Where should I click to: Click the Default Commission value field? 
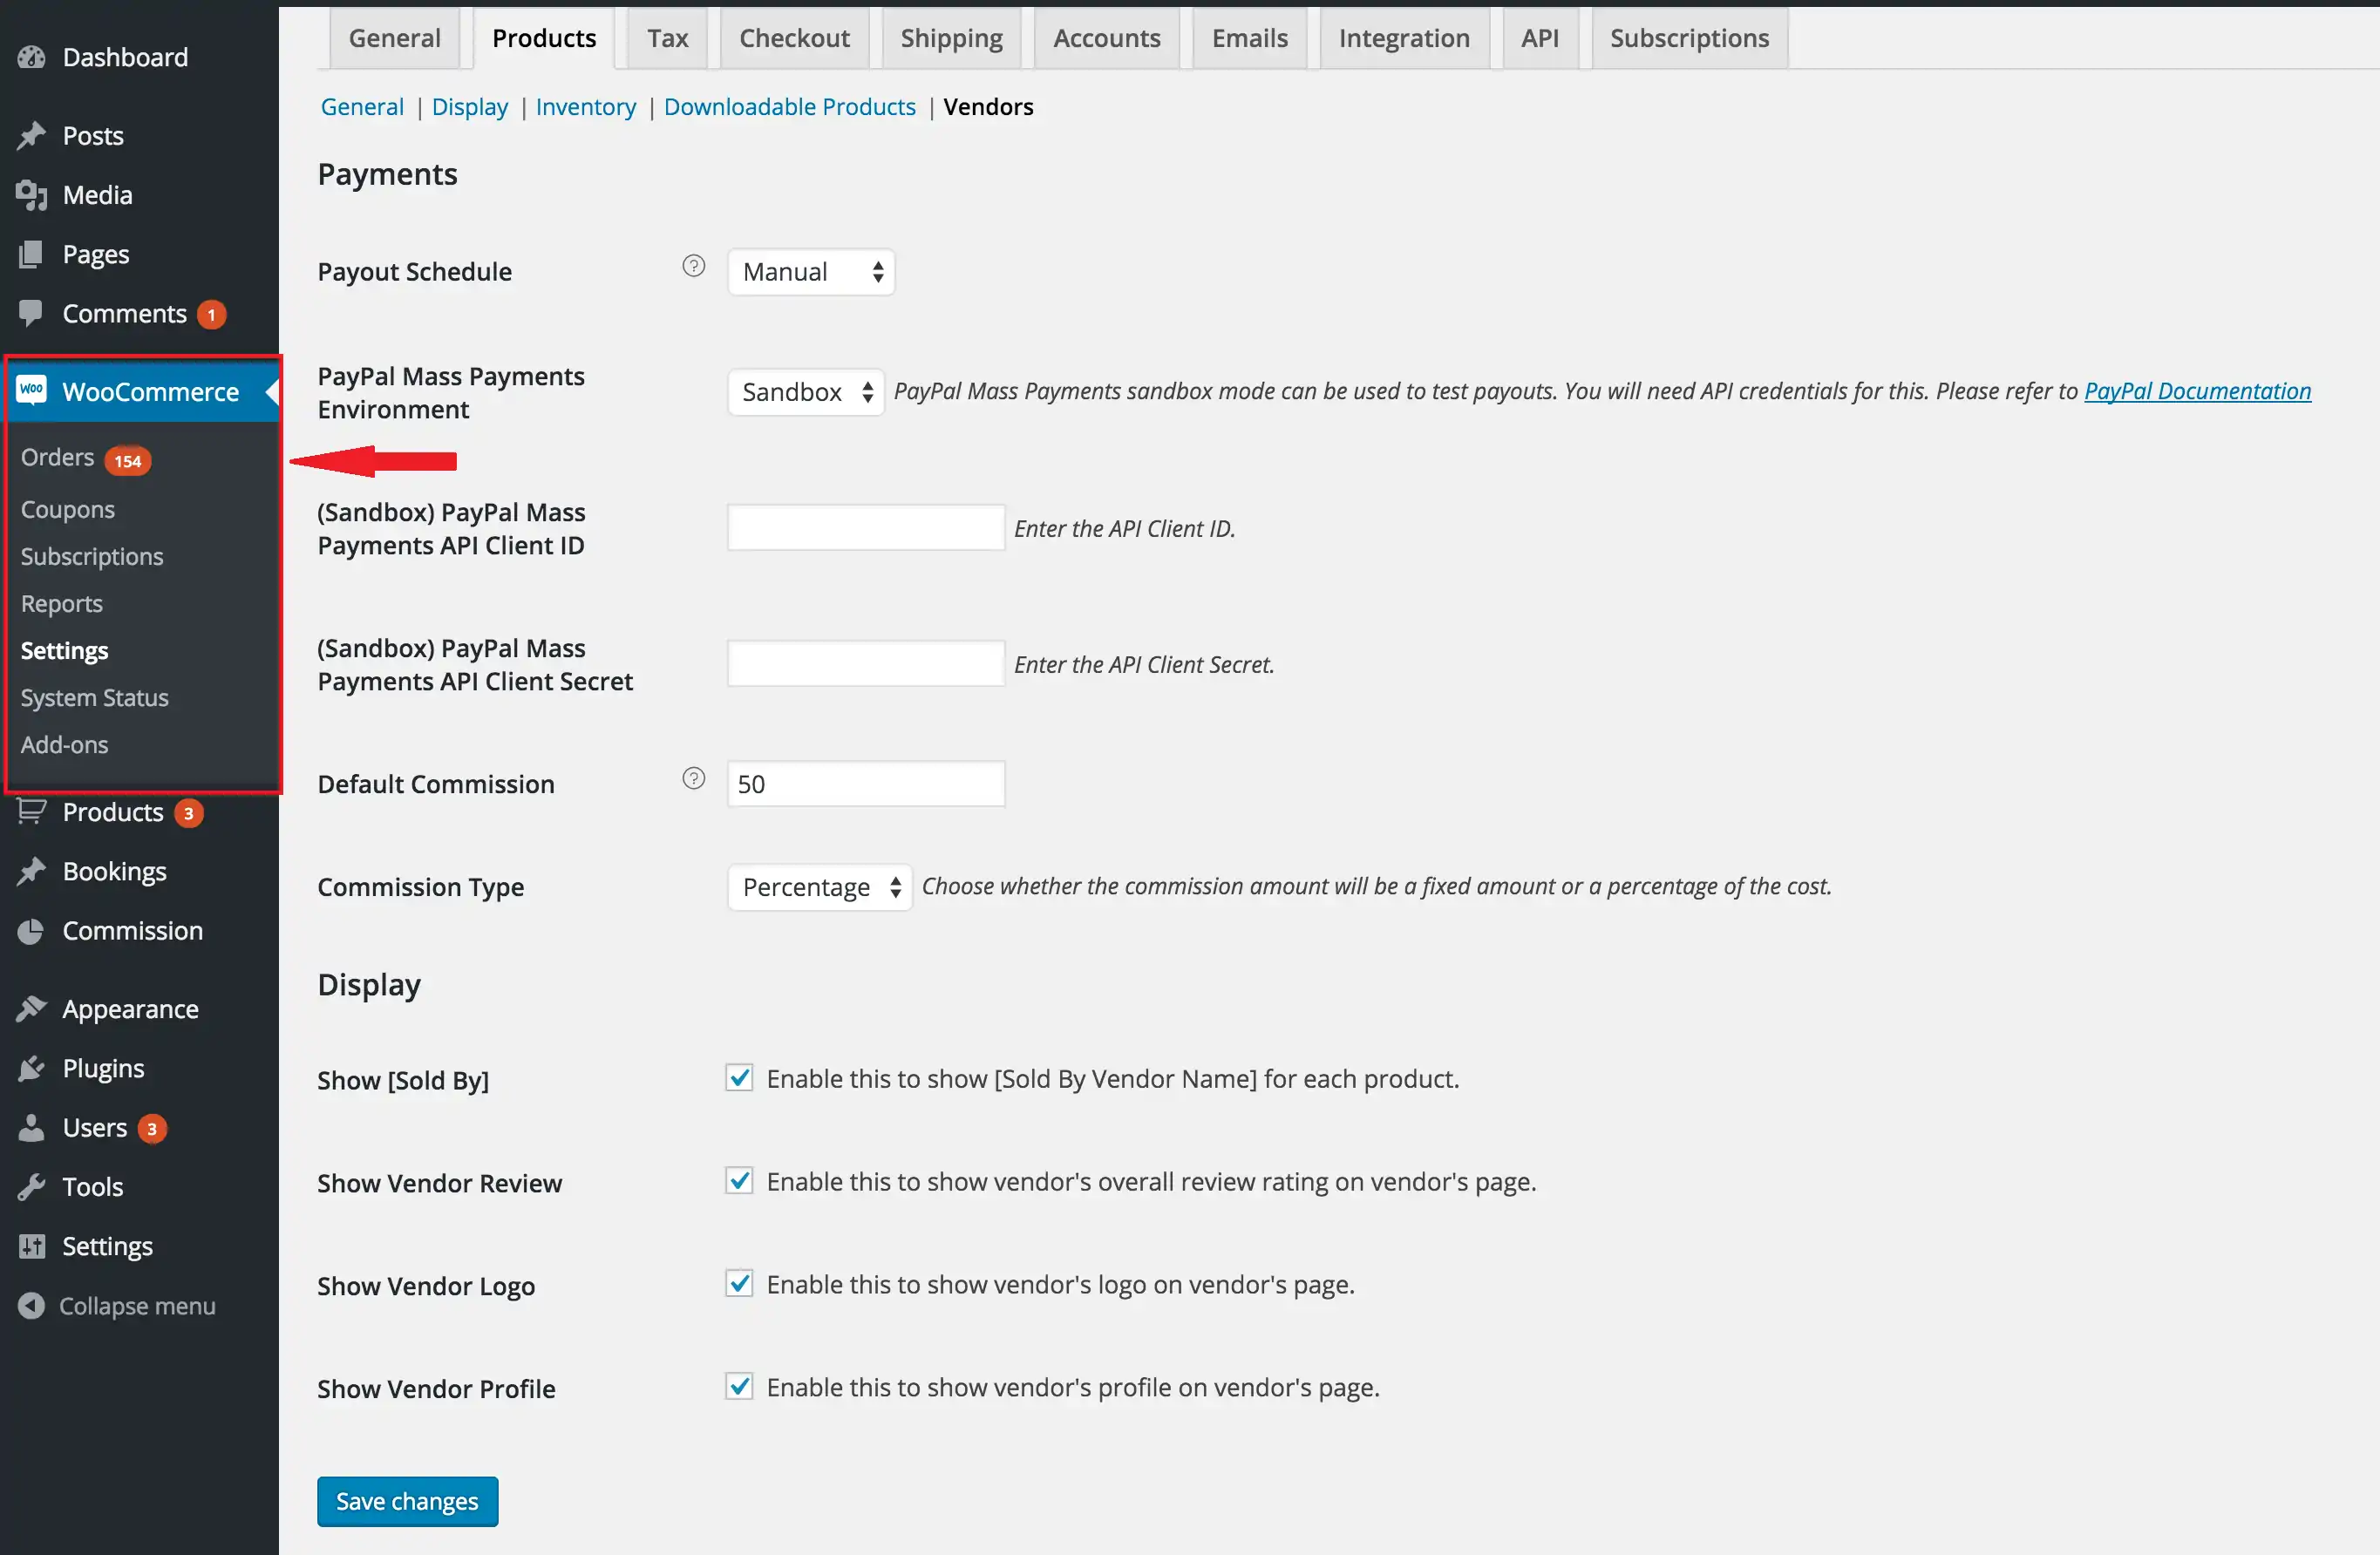coord(865,784)
